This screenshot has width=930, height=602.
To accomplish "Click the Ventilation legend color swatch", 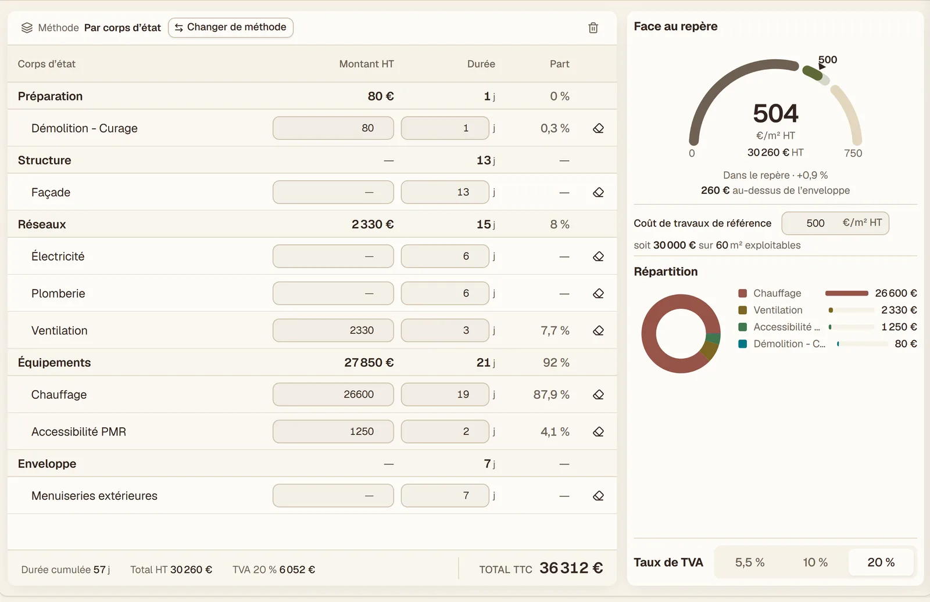I will 742,310.
